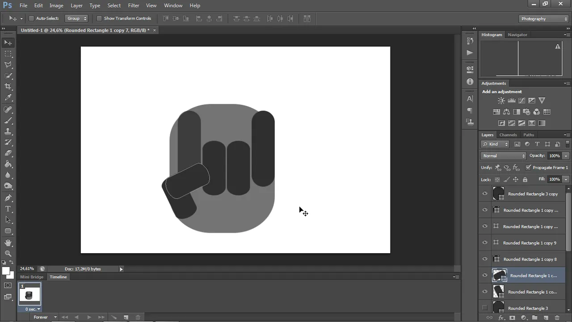The height and width of the screenshot is (322, 572).
Task: Open the Opacity slider arrow
Action: coord(566,156)
